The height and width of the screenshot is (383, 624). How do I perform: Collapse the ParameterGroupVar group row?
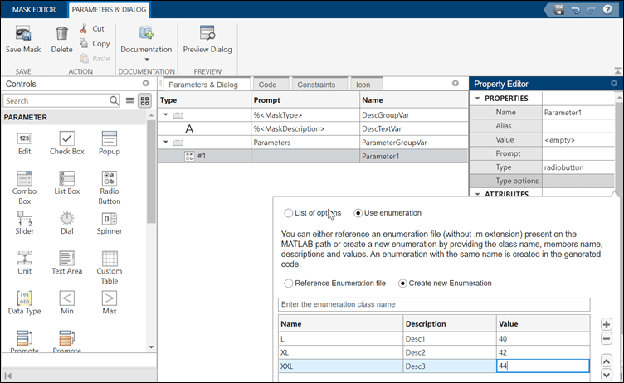pos(166,142)
